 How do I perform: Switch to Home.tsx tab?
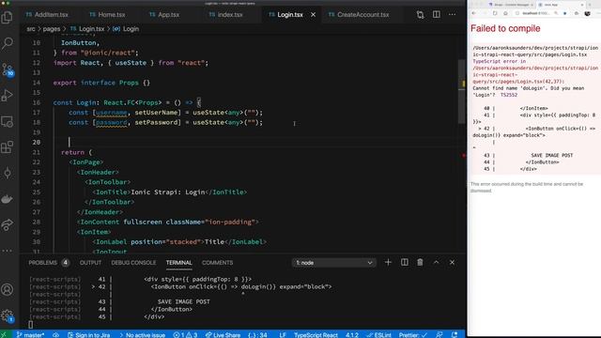click(108, 15)
